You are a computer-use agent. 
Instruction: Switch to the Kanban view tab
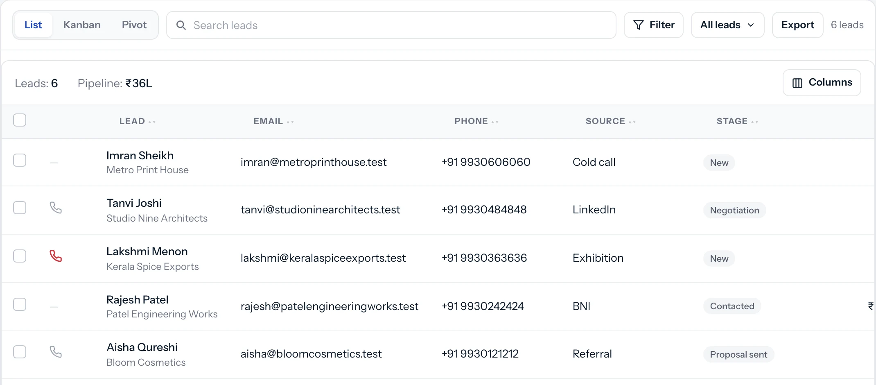82,25
